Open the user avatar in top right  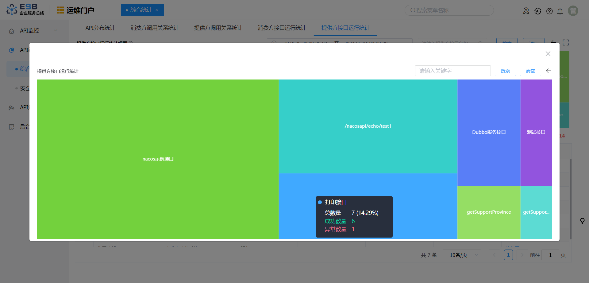tap(573, 11)
